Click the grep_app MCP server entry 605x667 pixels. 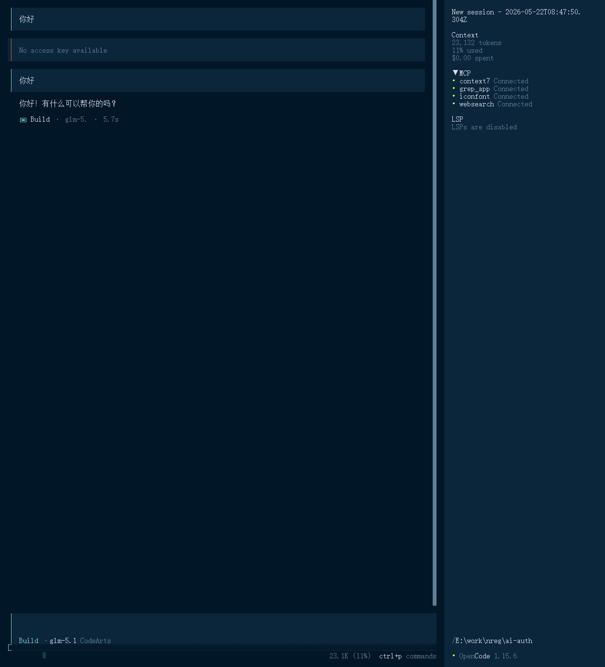tap(494, 89)
